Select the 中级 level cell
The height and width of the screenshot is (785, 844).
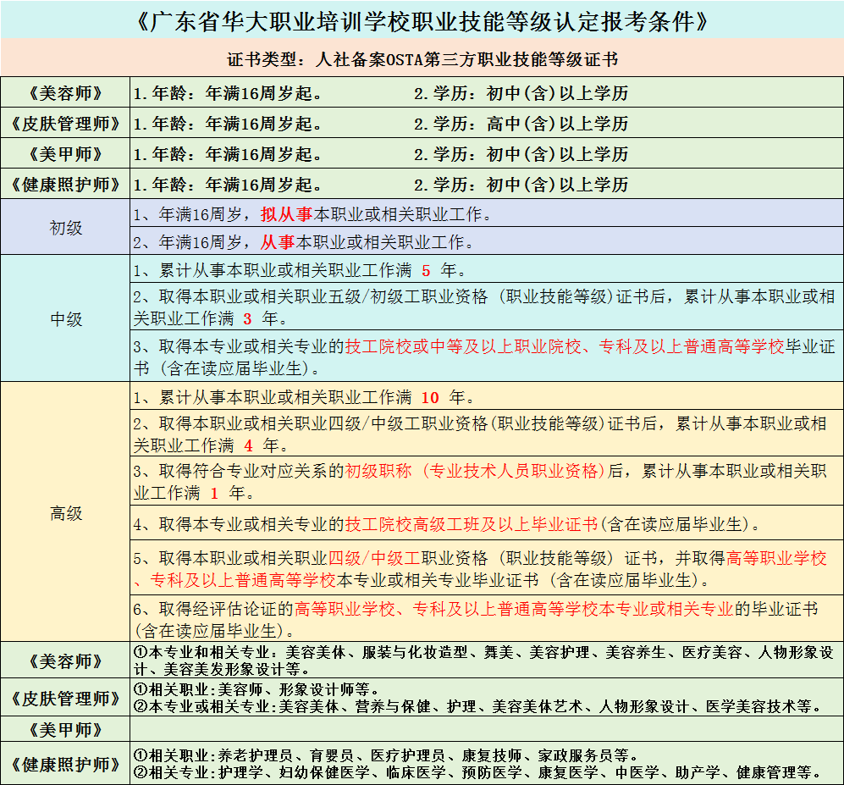coord(65,319)
